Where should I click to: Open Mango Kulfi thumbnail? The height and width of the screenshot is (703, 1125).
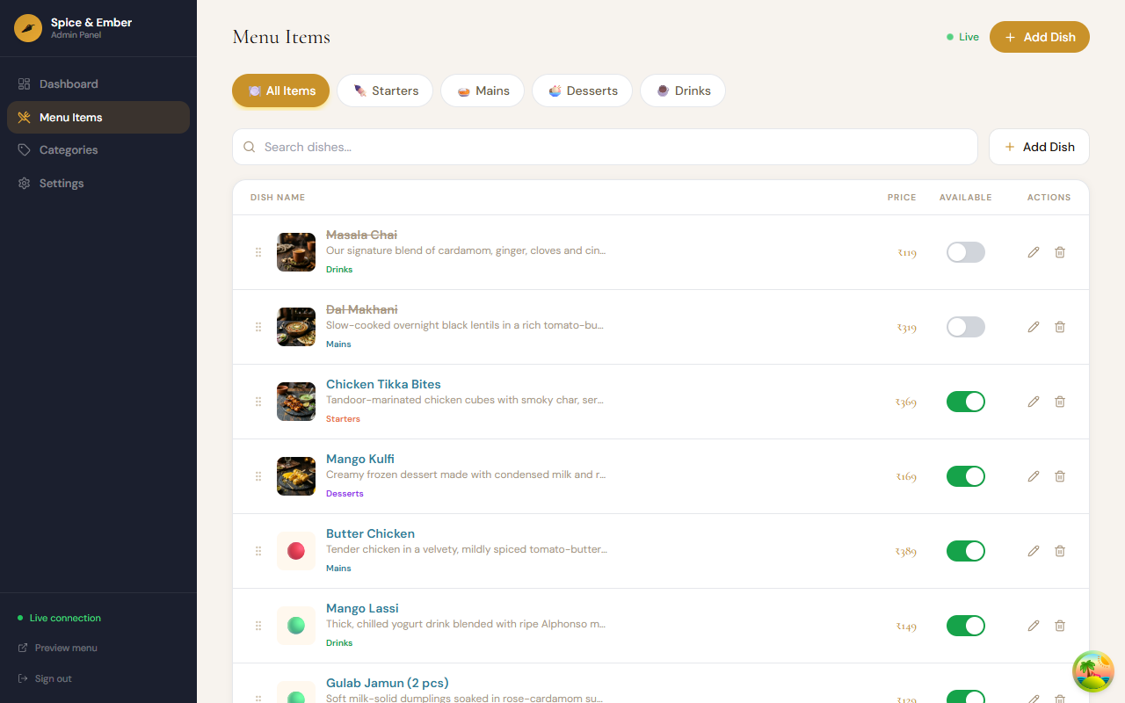(296, 476)
